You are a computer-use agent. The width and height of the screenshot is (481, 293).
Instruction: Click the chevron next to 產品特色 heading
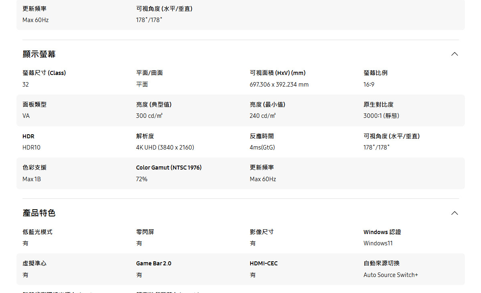tap(454, 213)
